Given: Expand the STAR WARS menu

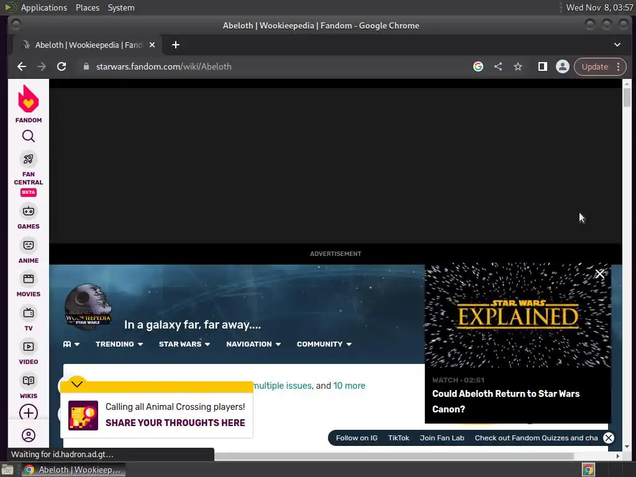Looking at the screenshot, I should (184, 344).
